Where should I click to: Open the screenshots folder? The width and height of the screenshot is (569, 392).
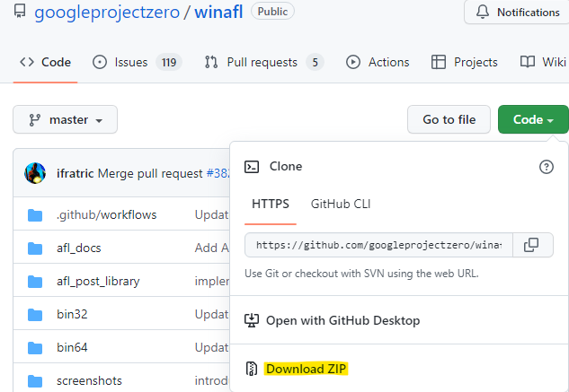tap(89, 380)
